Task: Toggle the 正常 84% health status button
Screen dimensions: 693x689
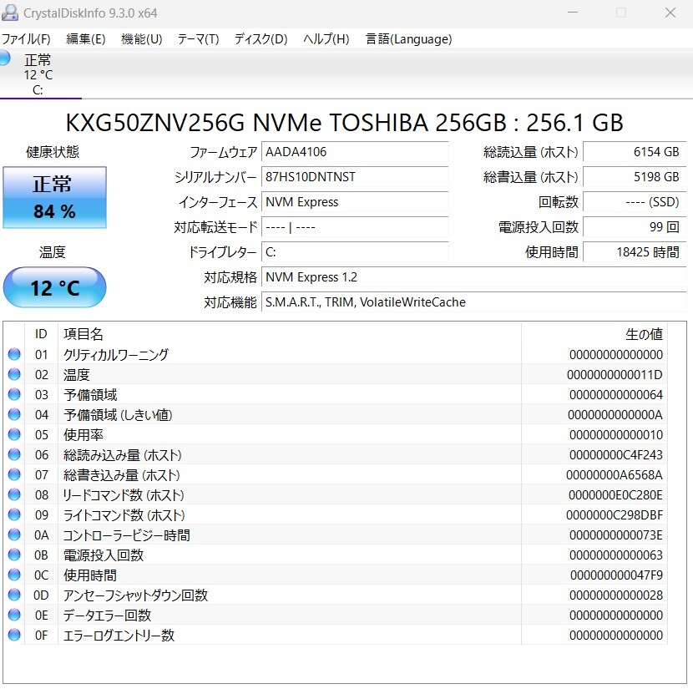Action: [54, 197]
